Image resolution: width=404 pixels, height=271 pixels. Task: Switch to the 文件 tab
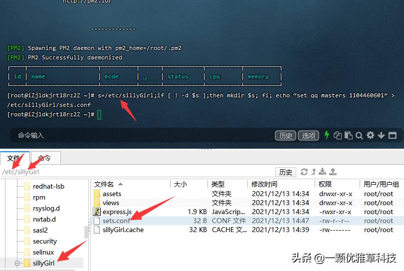pyautogui.click(x=15, y=158)
